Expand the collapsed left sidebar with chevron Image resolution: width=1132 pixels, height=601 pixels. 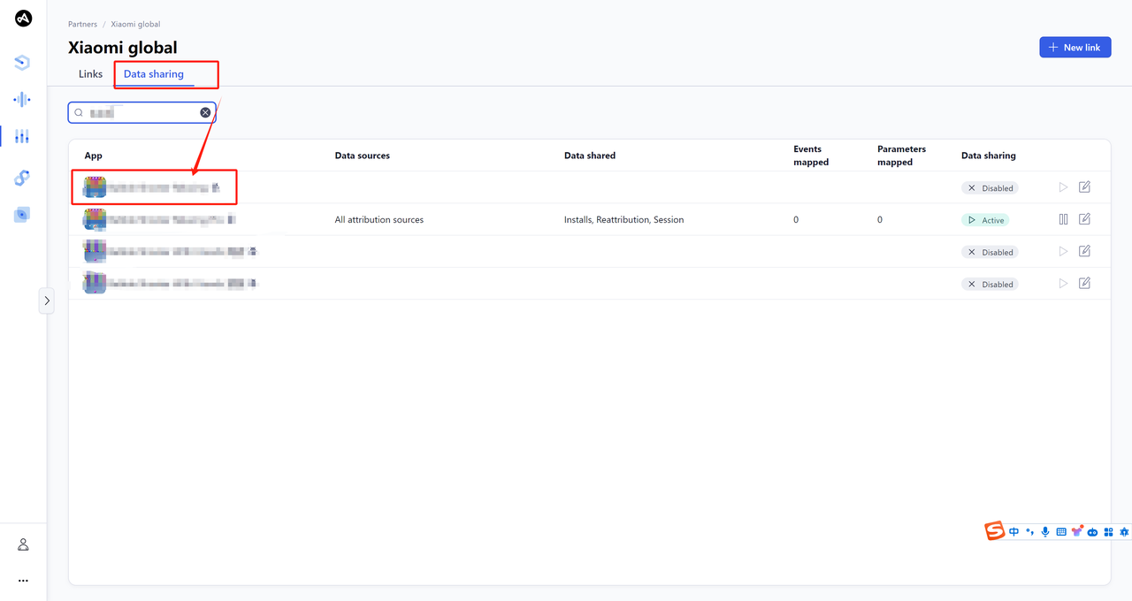pyautogui.click(x=47, y=300)
